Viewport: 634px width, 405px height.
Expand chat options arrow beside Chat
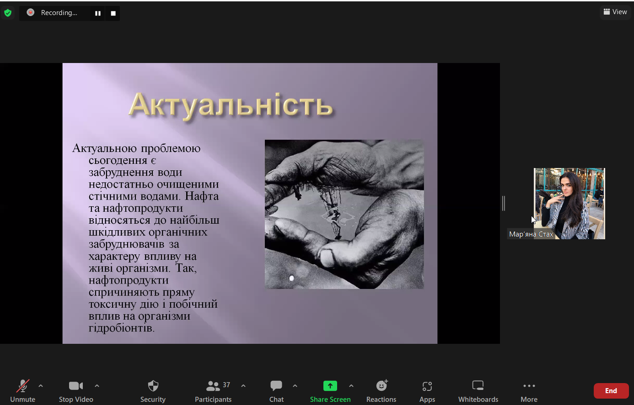[295, 386]
